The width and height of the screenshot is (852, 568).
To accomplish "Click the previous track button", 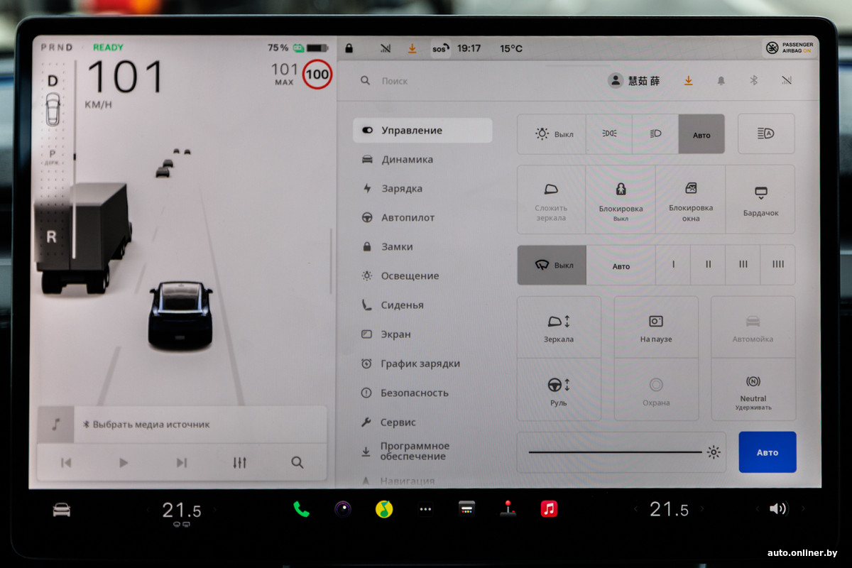I will 66,463.
